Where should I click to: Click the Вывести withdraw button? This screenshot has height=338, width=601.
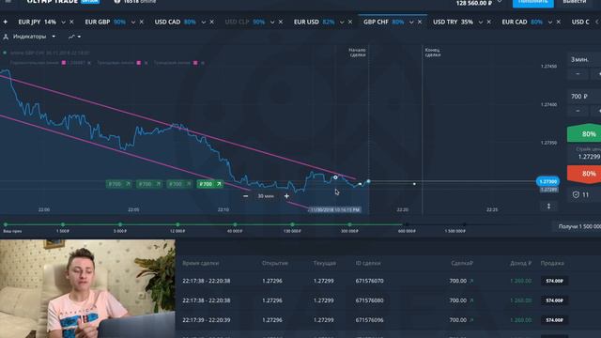pos(574,3)
